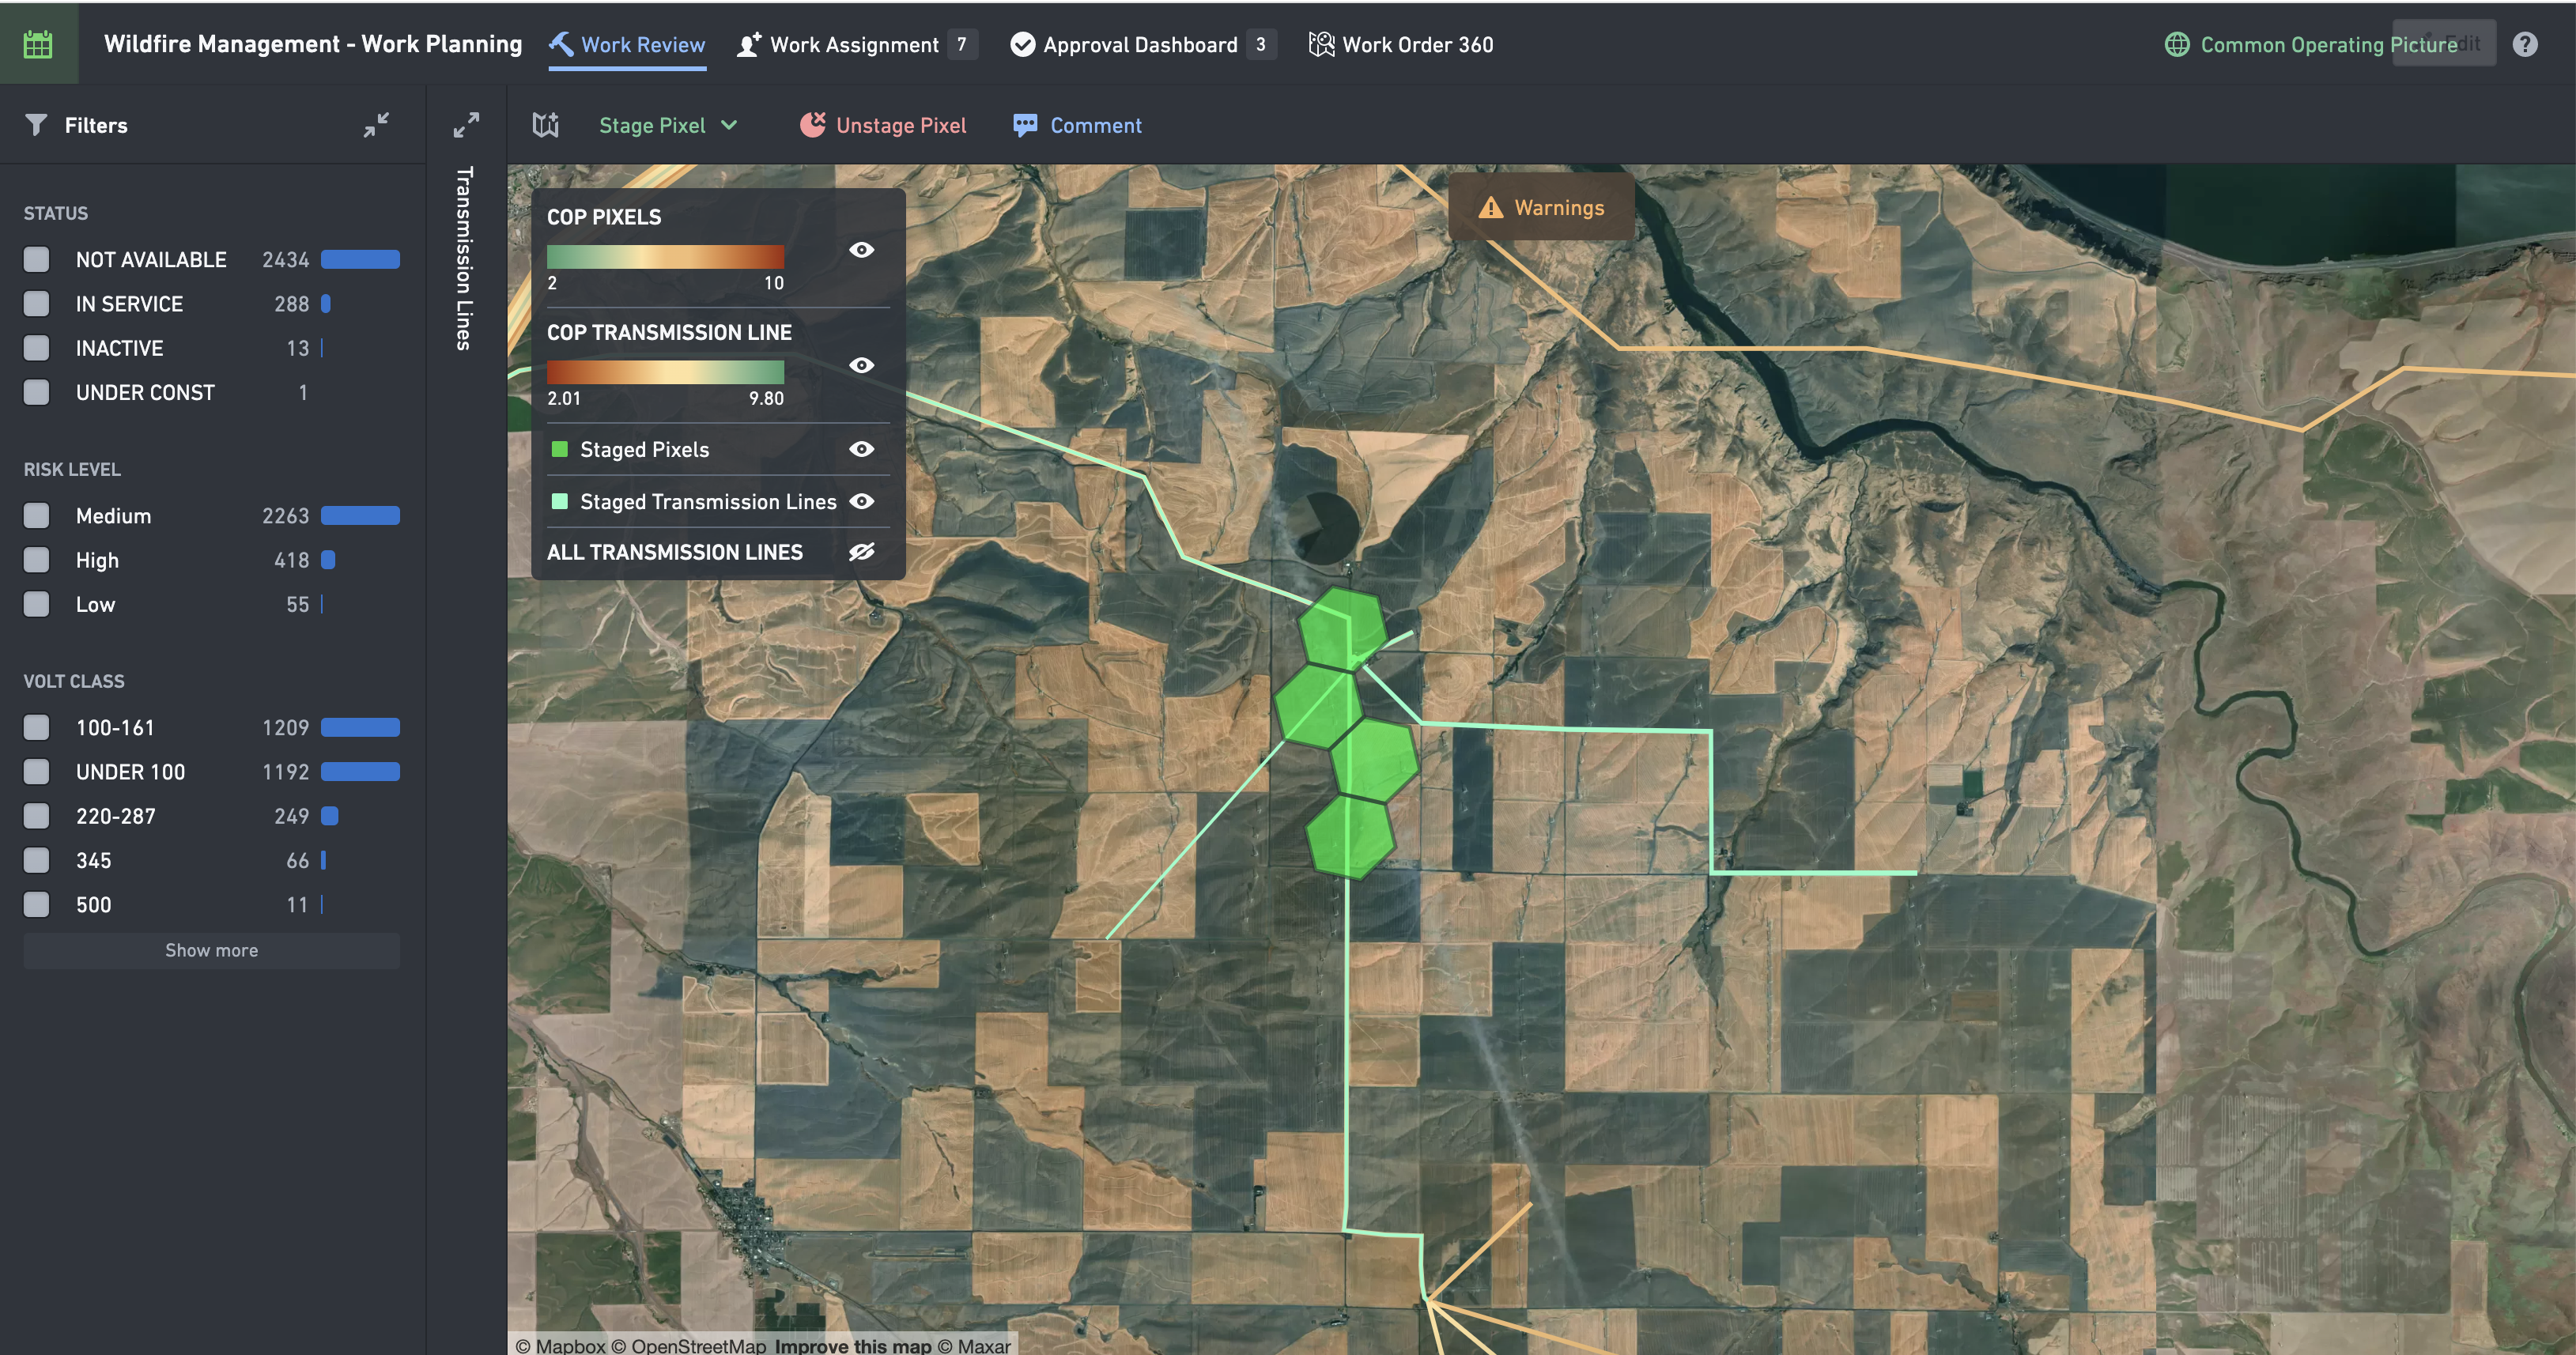Click the Common Operating Picture globe icon

2177,44
